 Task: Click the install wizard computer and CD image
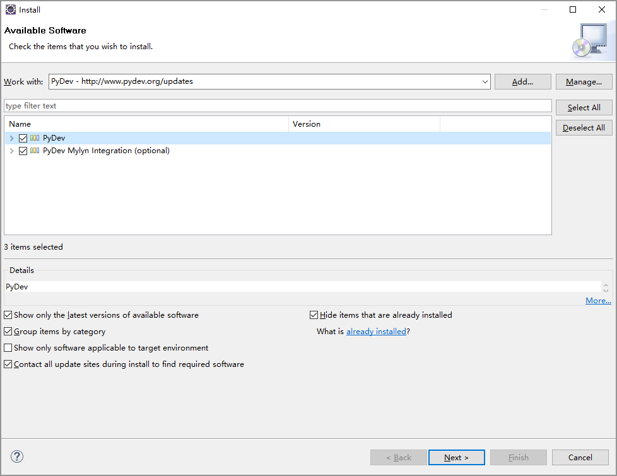click(589, 41)
